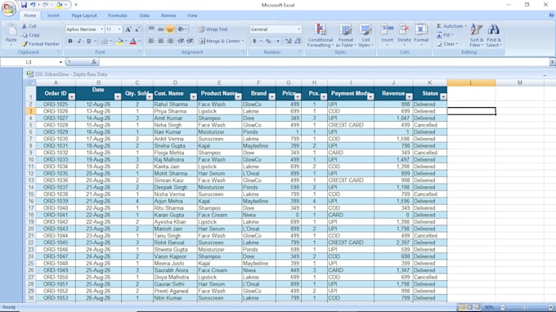Toggle italic formatting
Screen dimensions: 556x312
point(79,41)
